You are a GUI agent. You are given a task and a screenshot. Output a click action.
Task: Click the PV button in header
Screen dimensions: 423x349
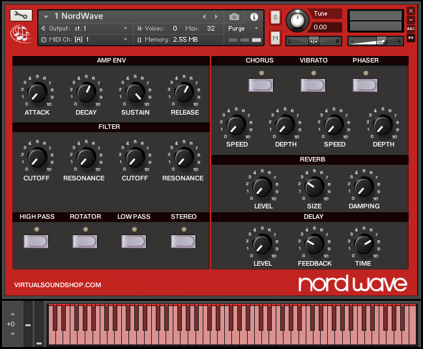click(411, 38)
